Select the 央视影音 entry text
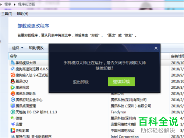This screenshot has height=138, width=184. coord(22,130)
